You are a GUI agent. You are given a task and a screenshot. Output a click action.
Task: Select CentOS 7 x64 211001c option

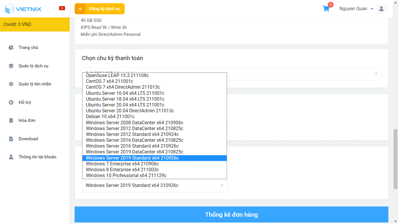tap(154, 81)
